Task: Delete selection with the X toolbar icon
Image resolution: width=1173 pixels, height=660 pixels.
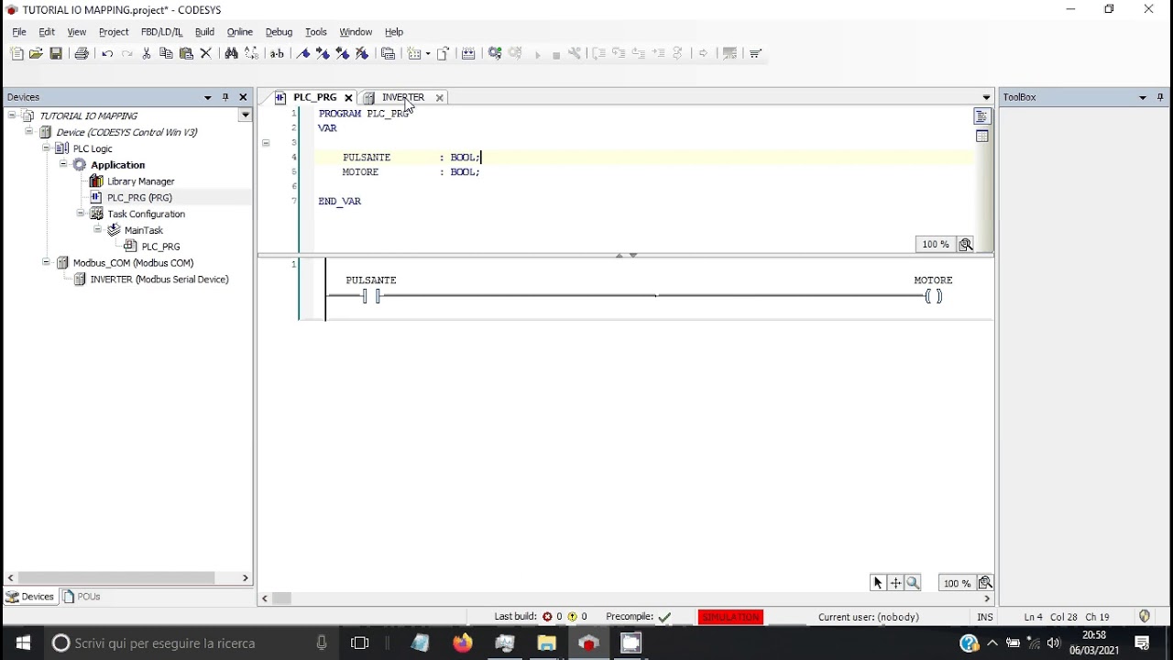Action: point(206,53)
